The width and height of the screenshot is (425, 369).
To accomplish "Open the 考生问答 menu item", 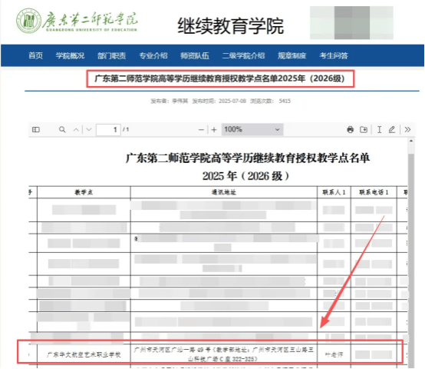I will 334,55.
